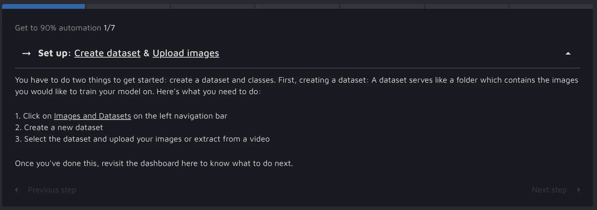Viewport: 597px width, 210px height.
Task: Open the Upload images link
Action: (x=186, y=53)
